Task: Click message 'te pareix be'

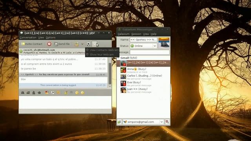Action: click(28, 69)
